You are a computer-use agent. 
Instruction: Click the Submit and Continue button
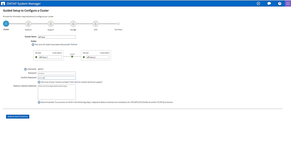tap(18, 116)
